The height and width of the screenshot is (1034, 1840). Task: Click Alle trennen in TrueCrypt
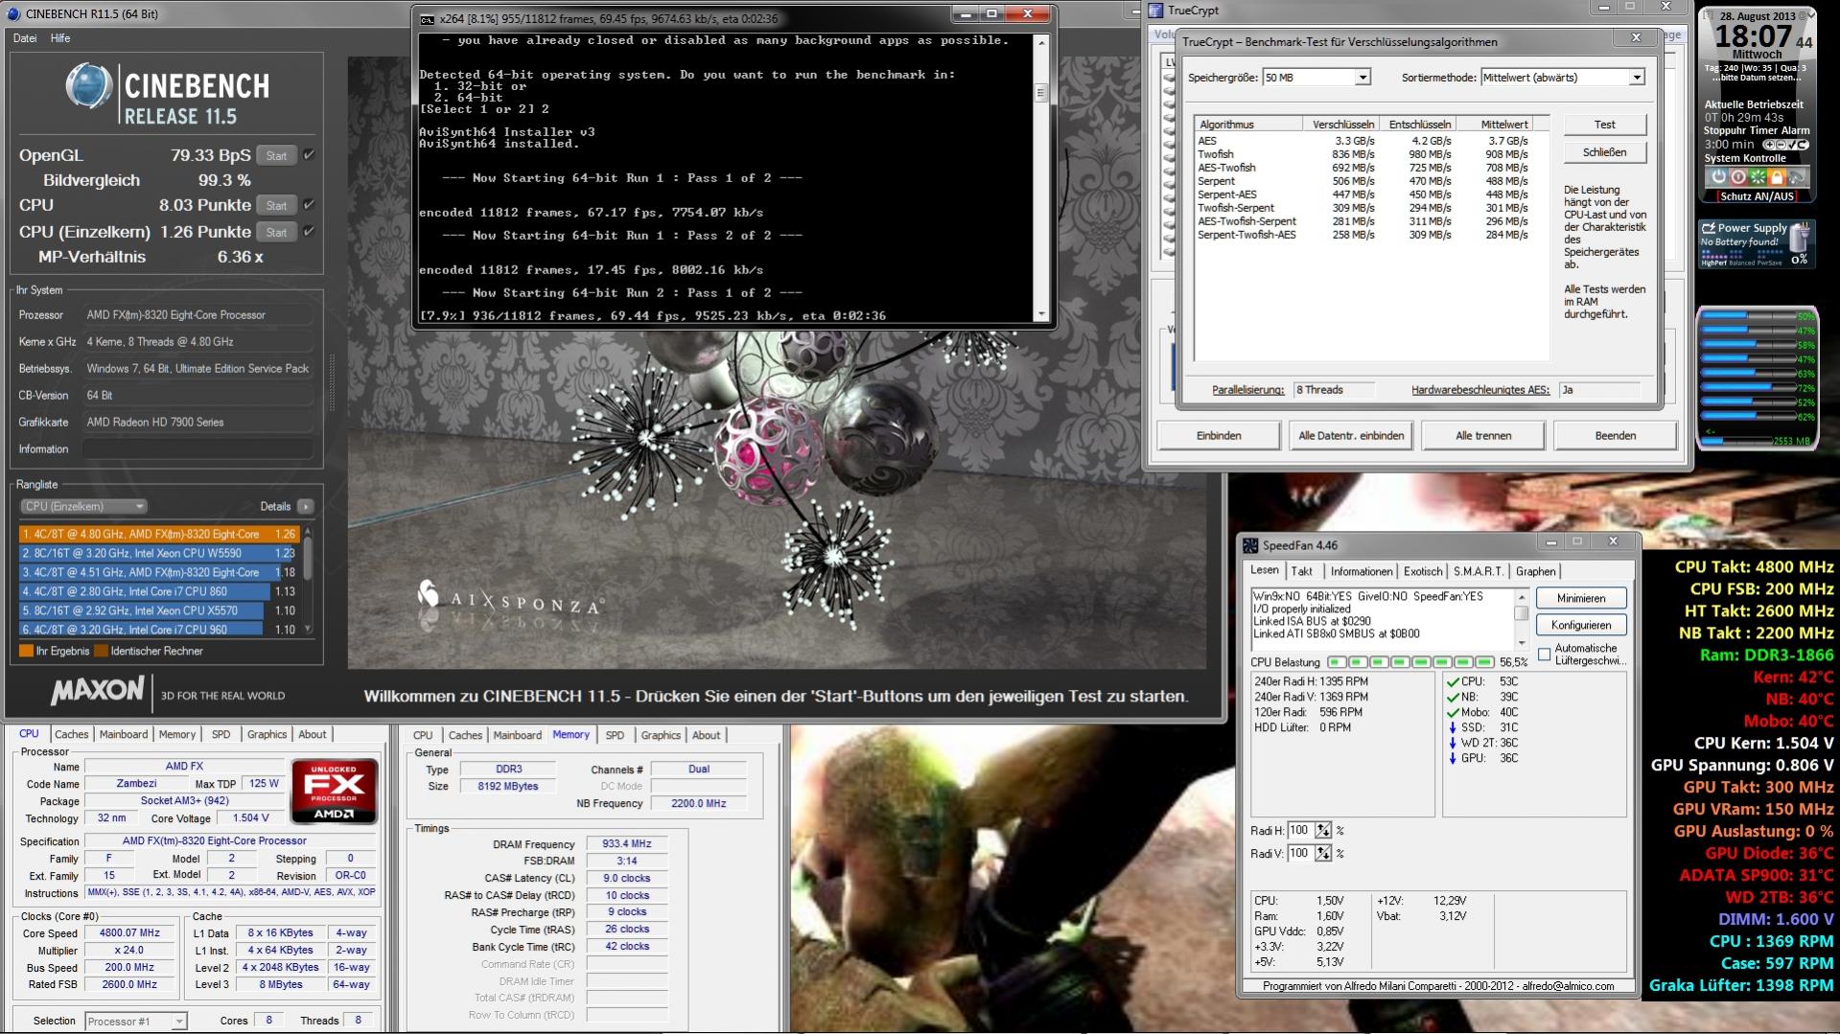(1482, 436)
